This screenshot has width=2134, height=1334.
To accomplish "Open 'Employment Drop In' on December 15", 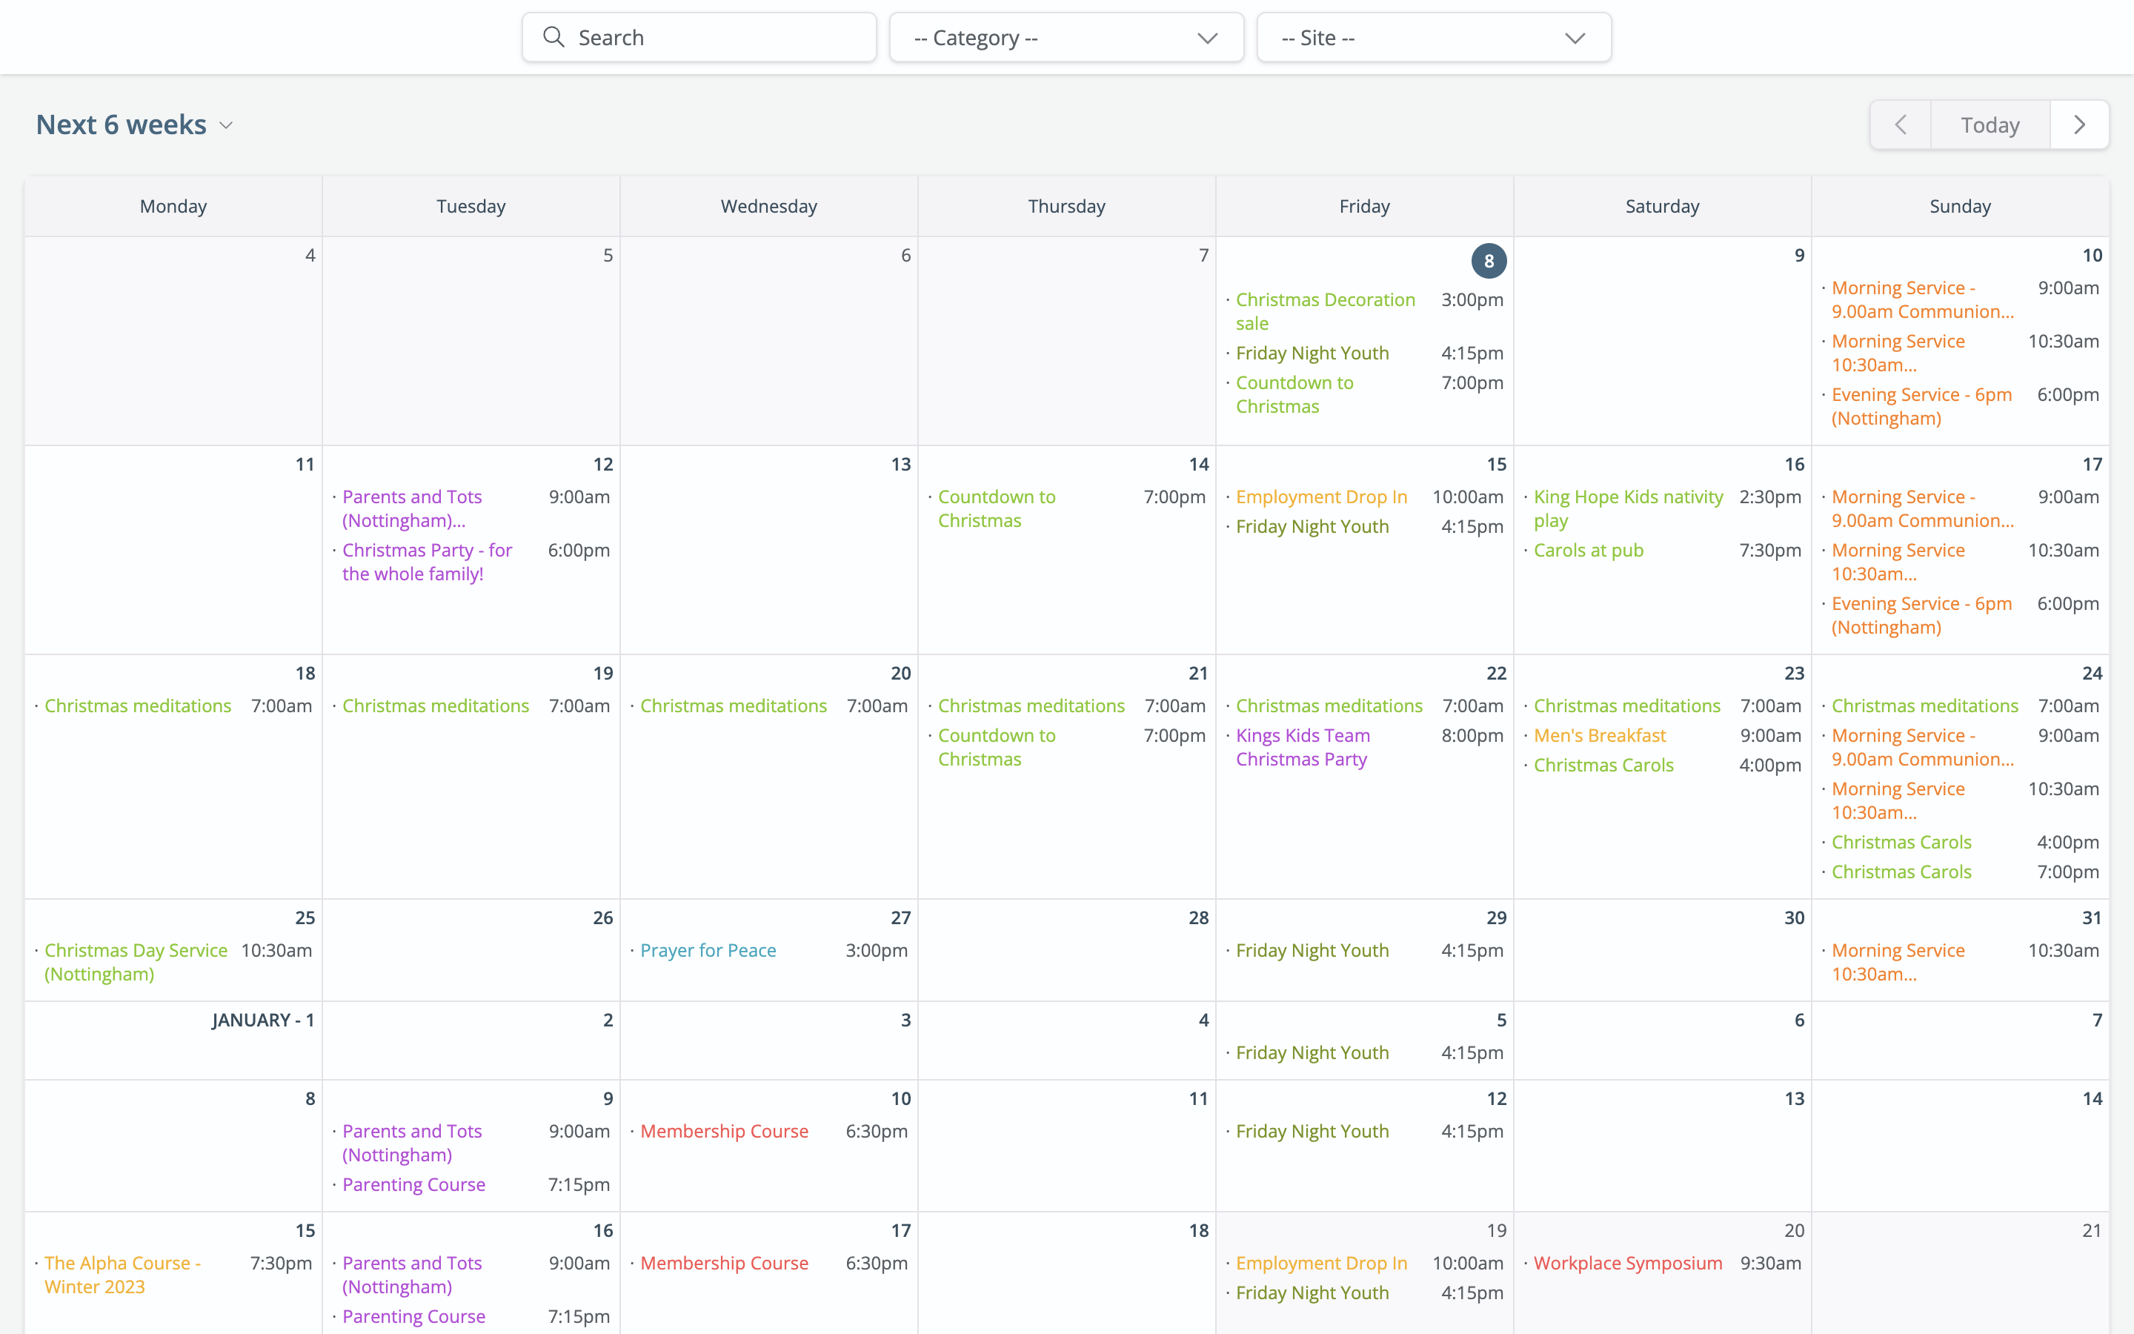I will click(x=1321, y=496).
